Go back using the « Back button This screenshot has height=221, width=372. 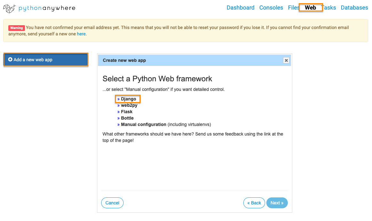tap(254, 203)
